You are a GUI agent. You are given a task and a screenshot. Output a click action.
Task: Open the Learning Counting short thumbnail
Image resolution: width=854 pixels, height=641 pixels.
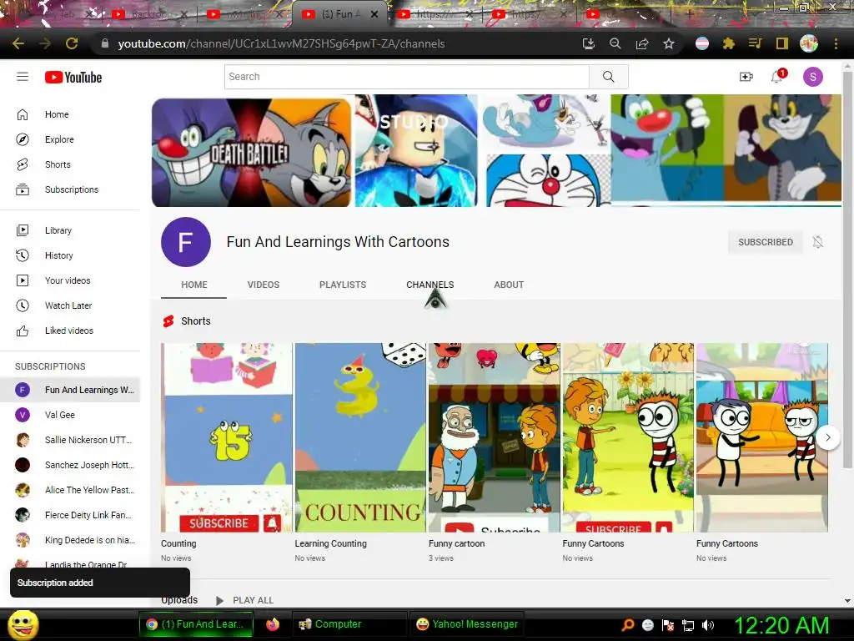pyautogui.click(x=360, y=437)
